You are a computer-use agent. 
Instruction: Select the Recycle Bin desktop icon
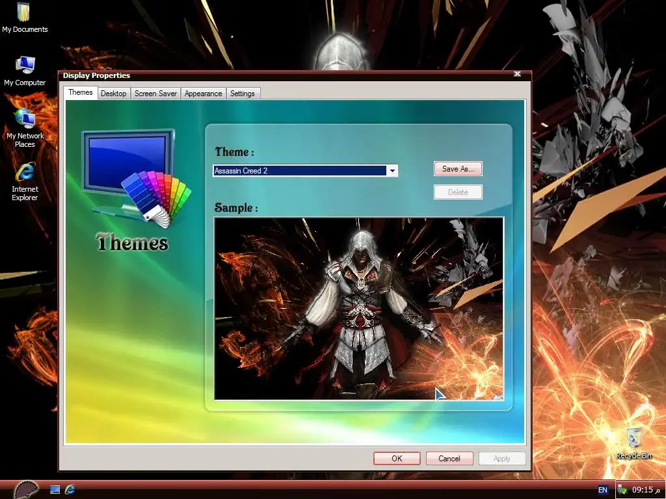[633, 443]
